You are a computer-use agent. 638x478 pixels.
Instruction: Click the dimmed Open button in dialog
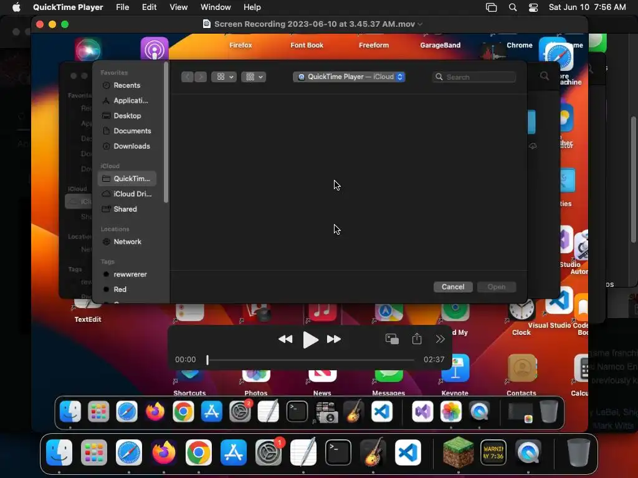click(x=497, y=286)
